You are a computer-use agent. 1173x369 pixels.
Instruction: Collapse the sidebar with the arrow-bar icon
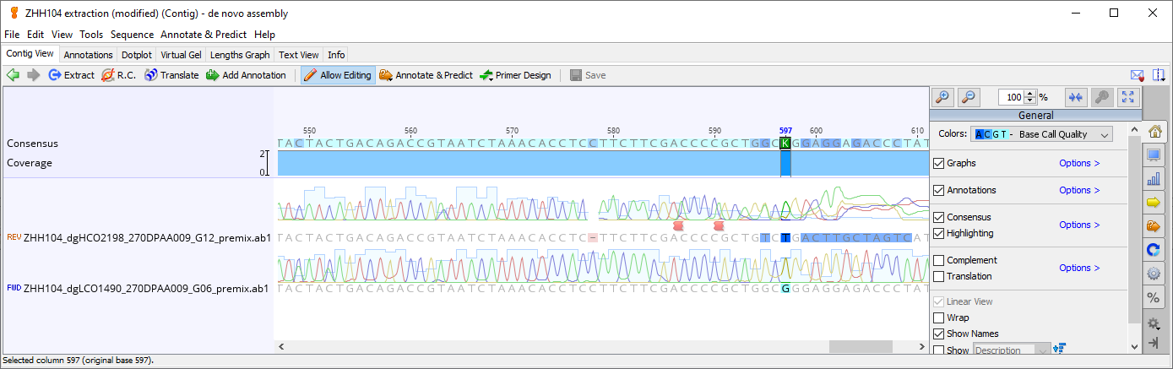(1154, 342)
